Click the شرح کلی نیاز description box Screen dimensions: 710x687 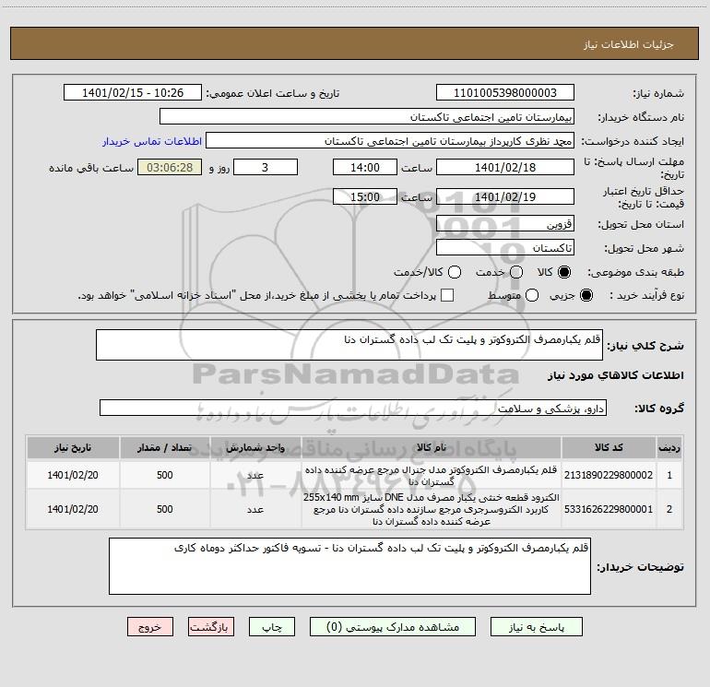pyautogui.click(x=349, y=345)
